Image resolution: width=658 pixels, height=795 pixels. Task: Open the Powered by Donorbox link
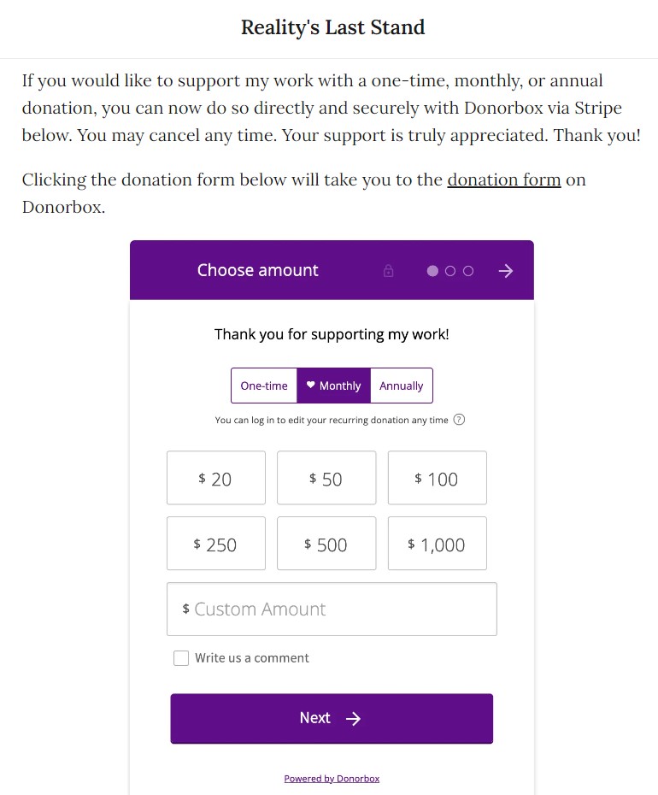(x=332, y=779)
